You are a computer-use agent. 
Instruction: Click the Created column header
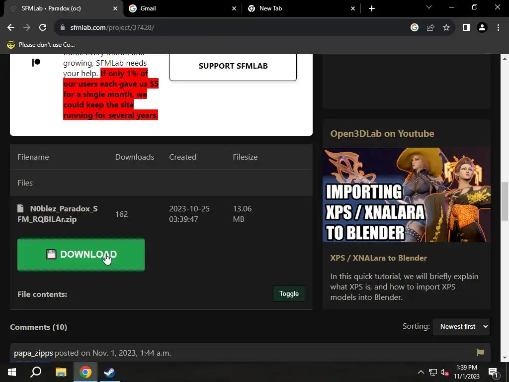(x=183, y=157)
